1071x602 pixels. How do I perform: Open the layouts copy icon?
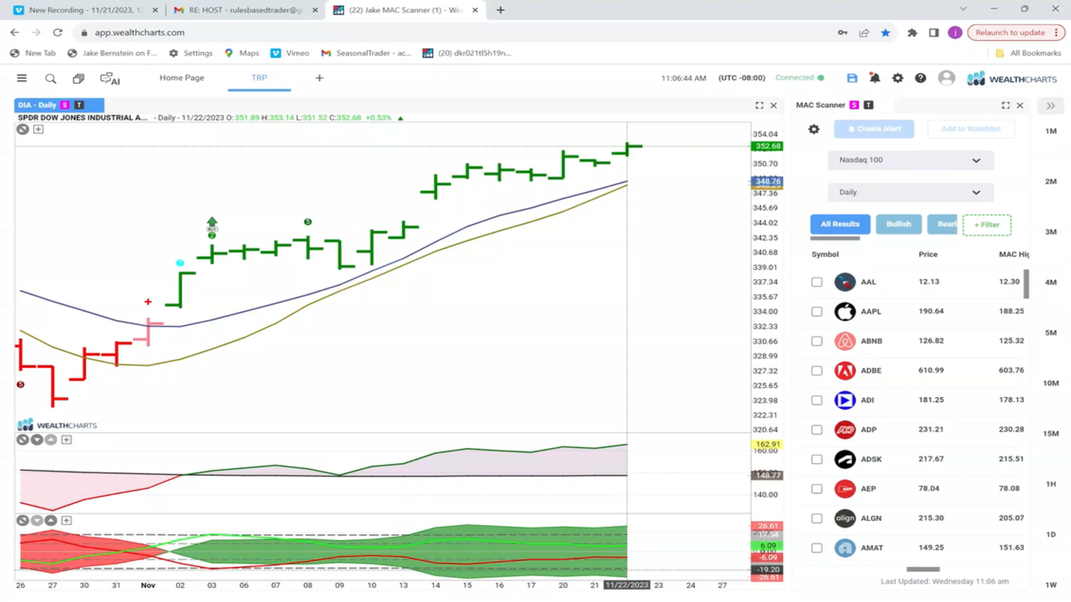pos(79,79)
